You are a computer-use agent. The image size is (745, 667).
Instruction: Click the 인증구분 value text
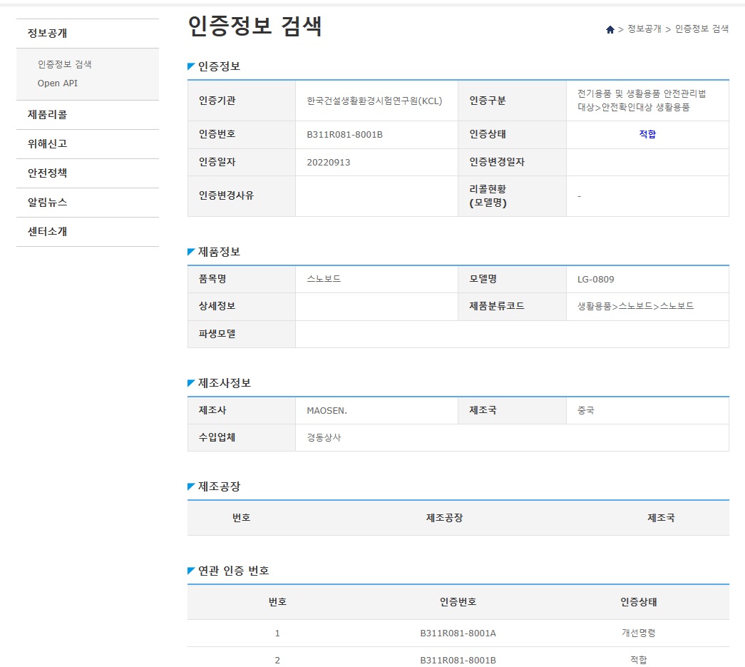click(642, 101)
